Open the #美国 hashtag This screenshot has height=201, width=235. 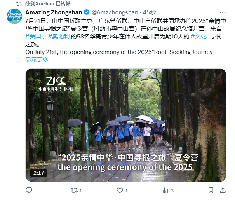tap(33, 37)
